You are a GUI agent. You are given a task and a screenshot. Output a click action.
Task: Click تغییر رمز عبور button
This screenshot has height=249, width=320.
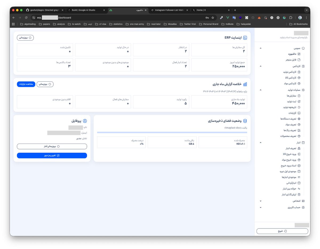(52, 155)
